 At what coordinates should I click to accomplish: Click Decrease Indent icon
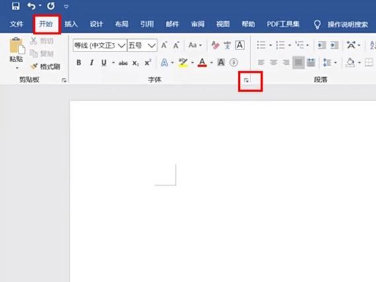(x=322, y=45)
